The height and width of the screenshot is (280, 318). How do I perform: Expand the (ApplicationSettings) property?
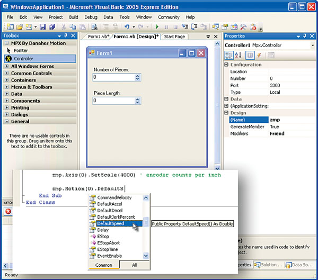[x=227, y=106]
